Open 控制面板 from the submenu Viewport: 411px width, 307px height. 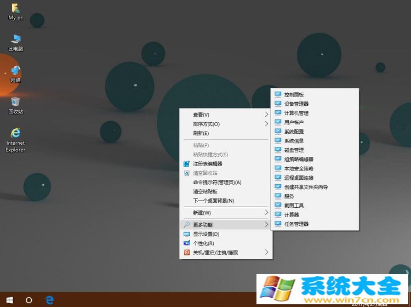(315, 94)
